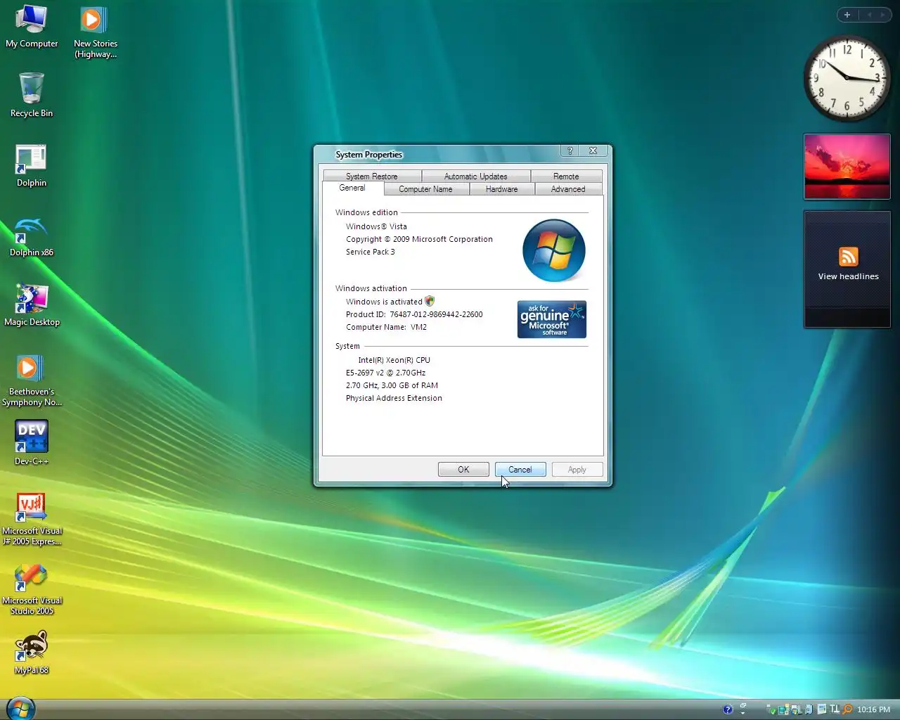Screen dimensions: 900x720
Task: Launch the Dolphin x86 shortcut
Action: point(32,236)
